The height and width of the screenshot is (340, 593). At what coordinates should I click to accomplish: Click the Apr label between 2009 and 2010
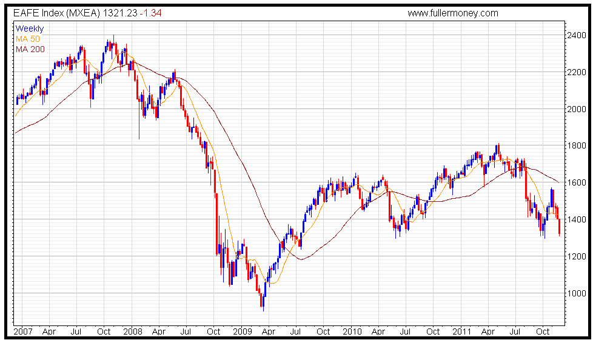click(269, 332)
